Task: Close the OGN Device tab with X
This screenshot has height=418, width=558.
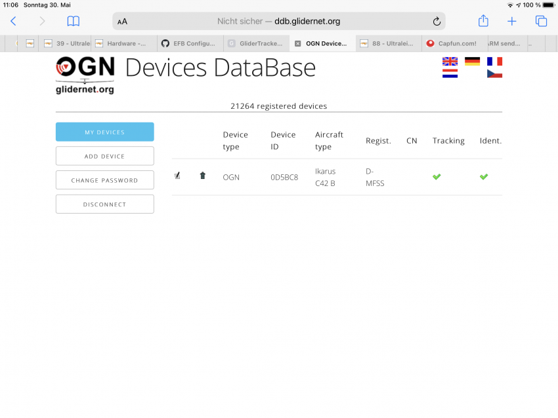Action: (298, 44)
